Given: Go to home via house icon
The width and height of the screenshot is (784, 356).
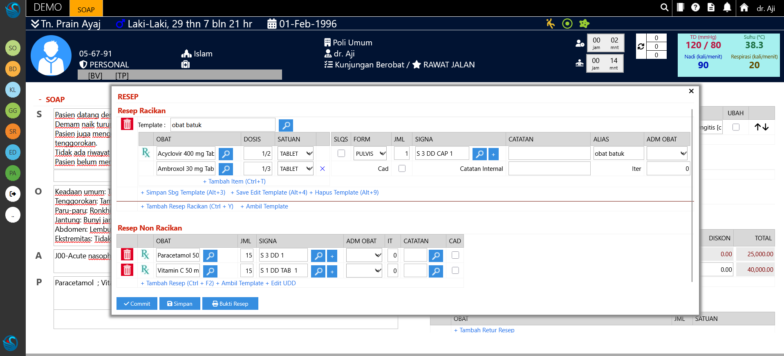Looking at the screenshot, I should click(x=744, y=7).
